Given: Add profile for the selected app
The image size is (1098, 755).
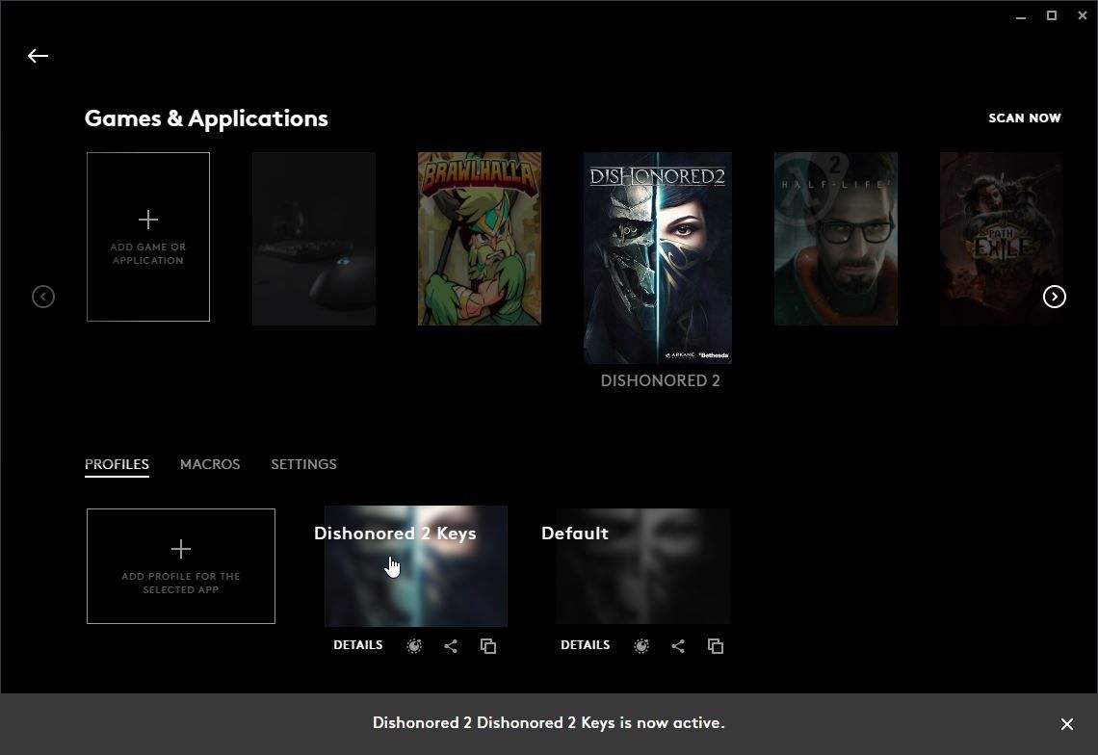Looking at the screenshot, I should [x=181, y=566].
